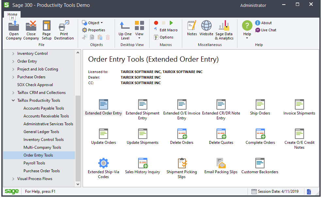
Task: Launch the Delete Orders tool
Action: [x=182, y=133]
